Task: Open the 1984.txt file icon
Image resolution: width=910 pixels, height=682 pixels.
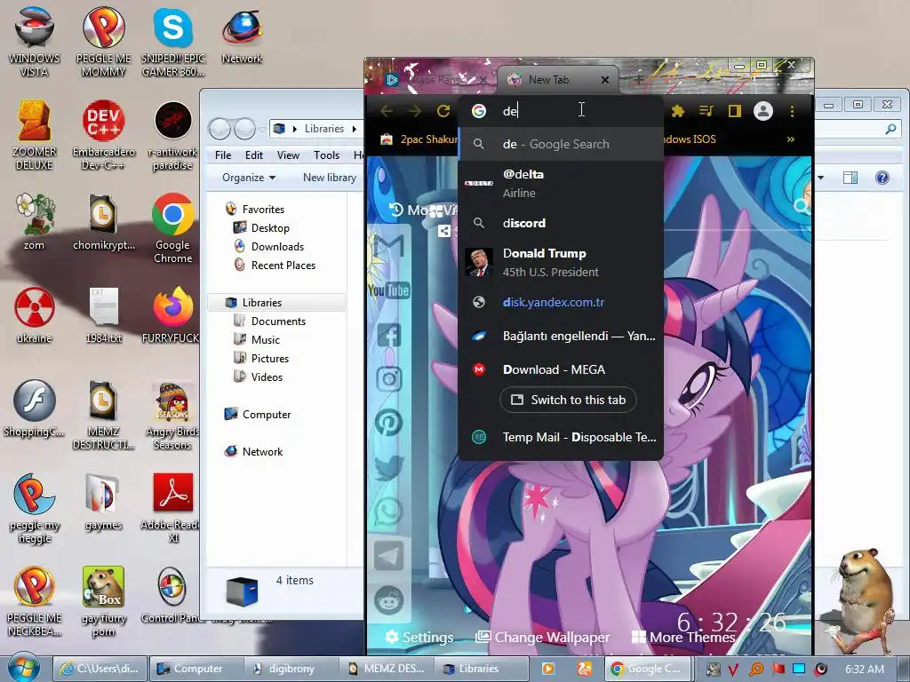Action: 103,314
